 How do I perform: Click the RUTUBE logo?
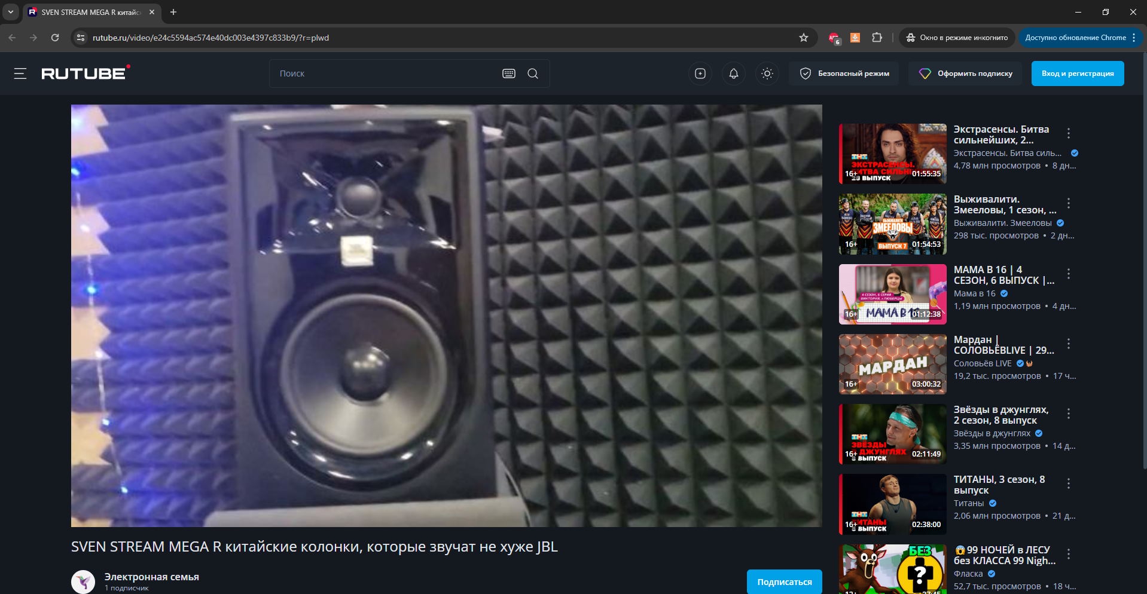tap(84, 74)
